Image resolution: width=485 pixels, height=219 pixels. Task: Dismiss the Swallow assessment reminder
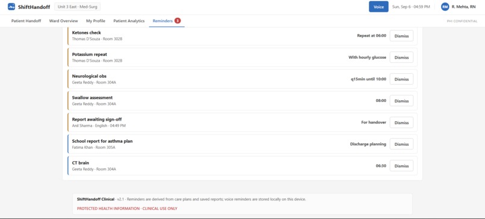pyautogui.click(x=401, y=101)
